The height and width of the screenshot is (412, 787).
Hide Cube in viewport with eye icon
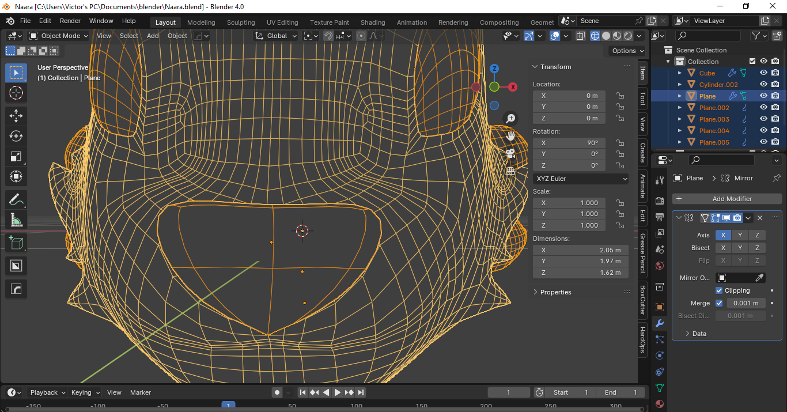(763, 73)
